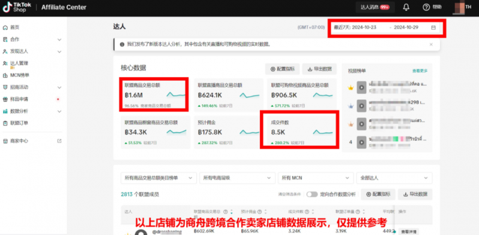Close the new analytics announcement banner

(x=431, y=45)
